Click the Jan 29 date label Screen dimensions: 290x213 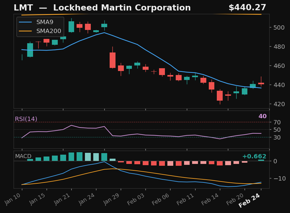(111, 199)
